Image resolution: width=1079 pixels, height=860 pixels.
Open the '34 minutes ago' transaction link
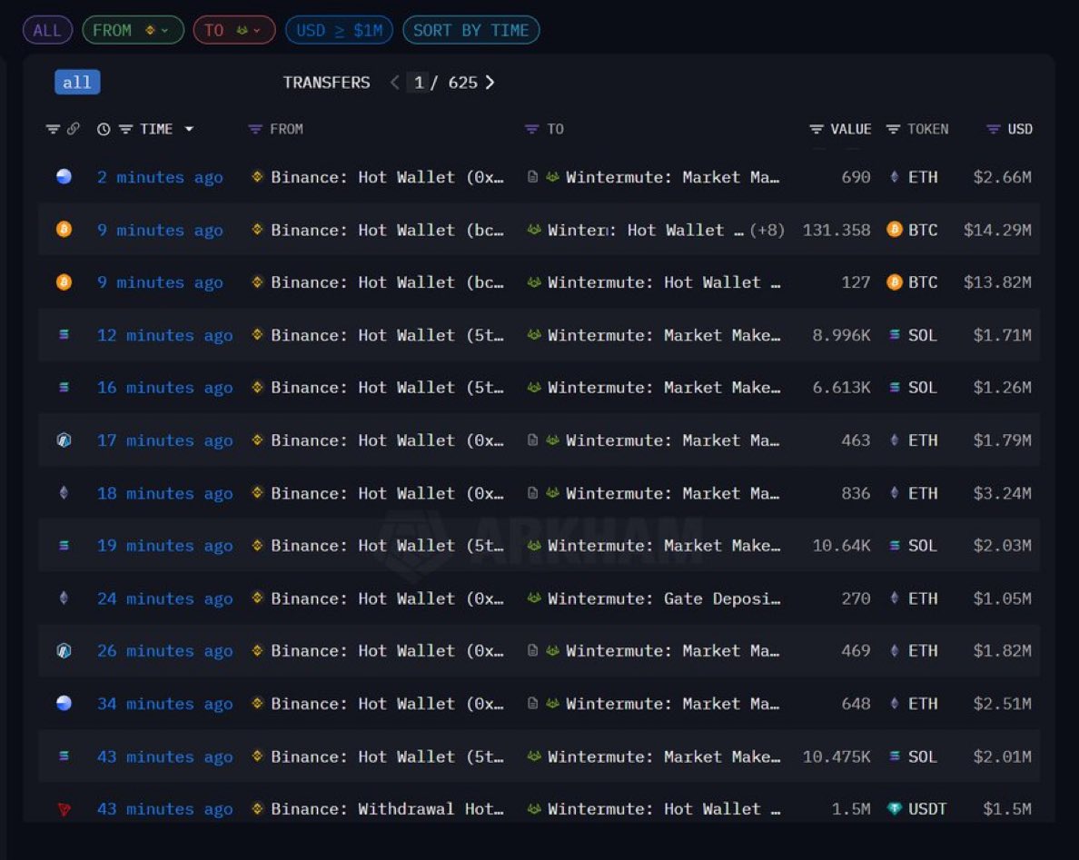point(164,705)
